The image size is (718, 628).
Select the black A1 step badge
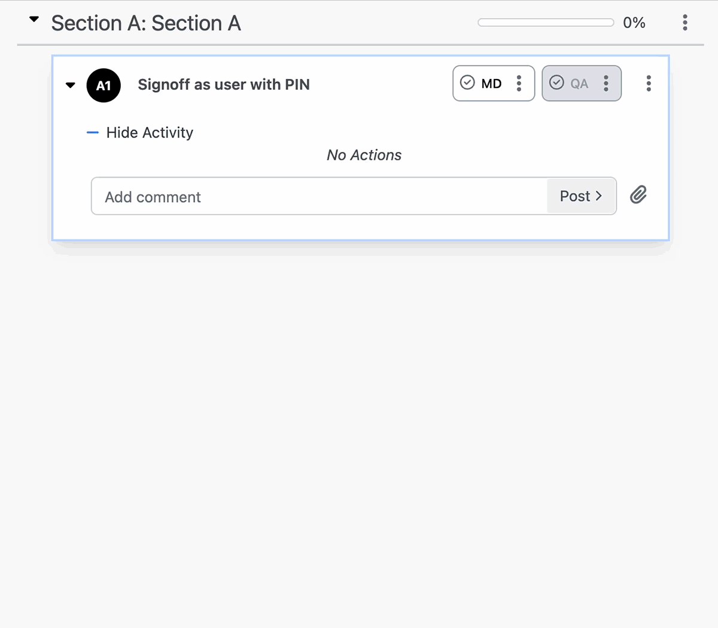[x=104, y=86]
